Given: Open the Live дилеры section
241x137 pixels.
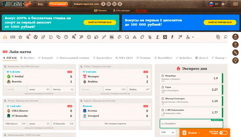Looking at the screenshot, I should (121, 11).
